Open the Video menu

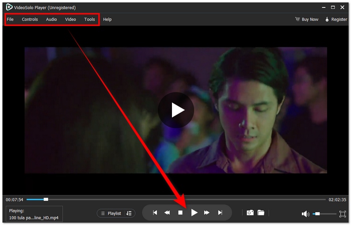(71, 19)
